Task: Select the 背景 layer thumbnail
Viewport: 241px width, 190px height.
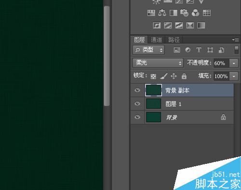Action: click(153, 117)
